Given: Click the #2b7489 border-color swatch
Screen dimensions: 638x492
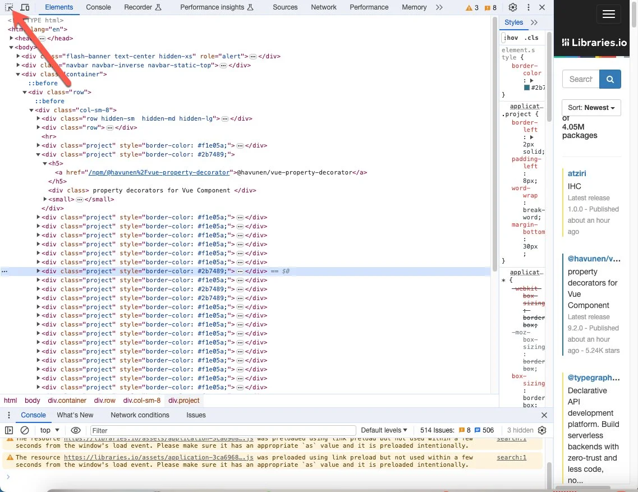Looking at the screenshot, I should [527, 87].
